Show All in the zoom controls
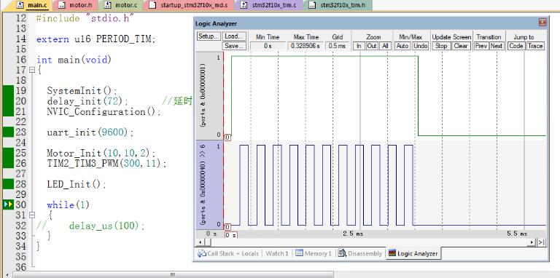The width and height of the screenshot is (560, 278). click(x=385, y=46)
